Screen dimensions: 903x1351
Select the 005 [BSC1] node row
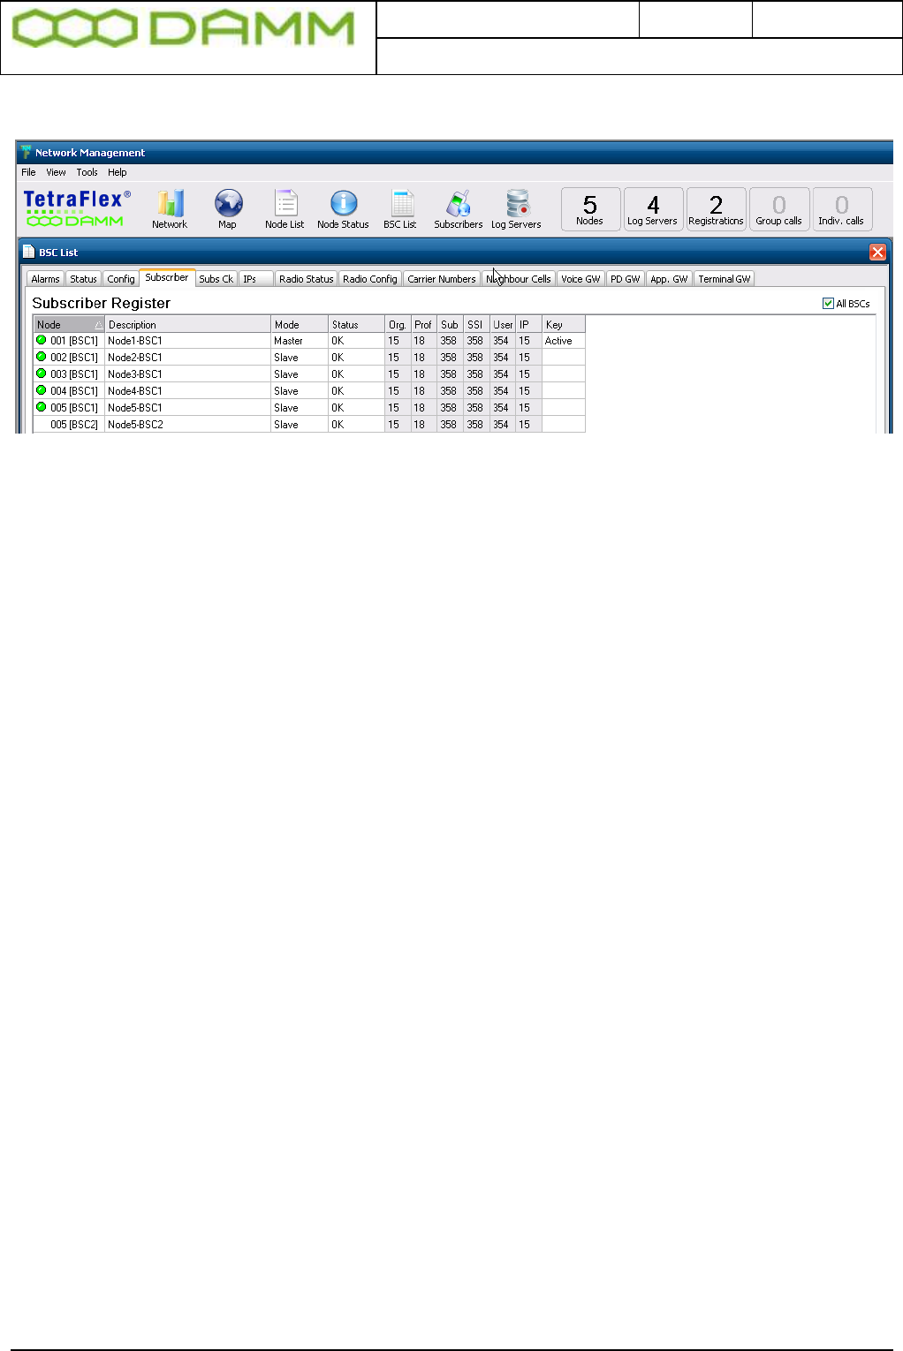click(309, 408)
